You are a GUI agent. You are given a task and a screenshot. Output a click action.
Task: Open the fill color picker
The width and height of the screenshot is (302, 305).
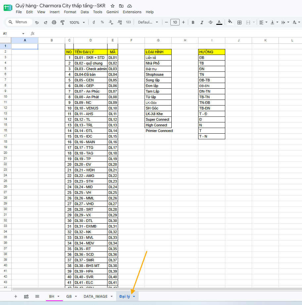pos(230,22)
